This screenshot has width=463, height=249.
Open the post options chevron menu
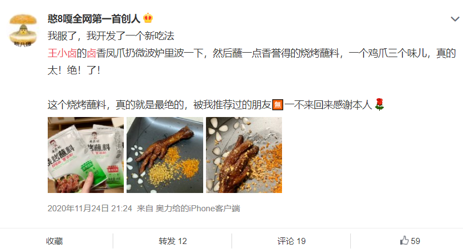tap(455, 19)
